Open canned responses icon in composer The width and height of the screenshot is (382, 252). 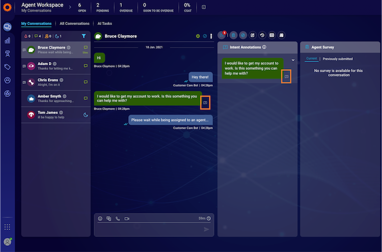click(x=108, y=218)
